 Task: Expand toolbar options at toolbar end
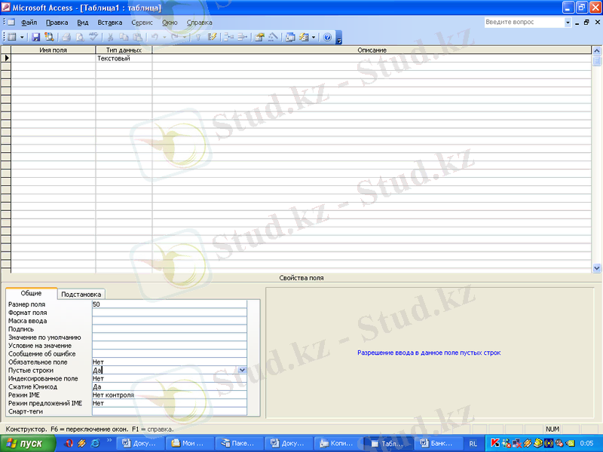338,37
